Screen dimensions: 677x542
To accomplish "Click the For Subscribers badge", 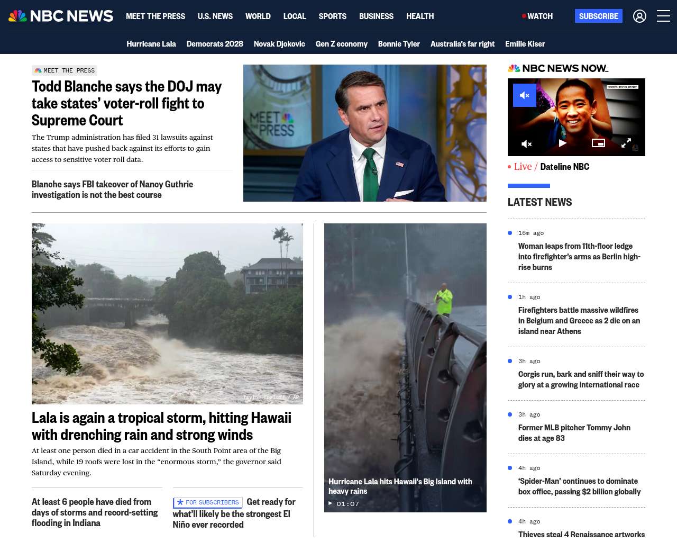I will point(207,502).
